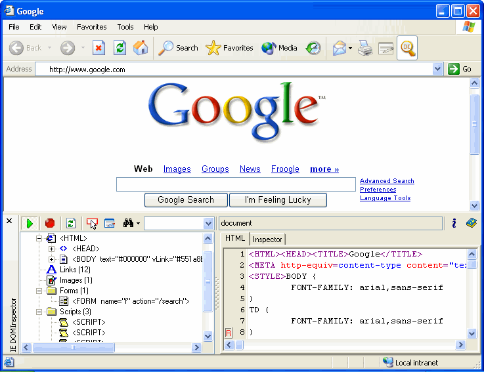Open the Help menu
This screenshot has height=372, width=484.
(150, 27)
